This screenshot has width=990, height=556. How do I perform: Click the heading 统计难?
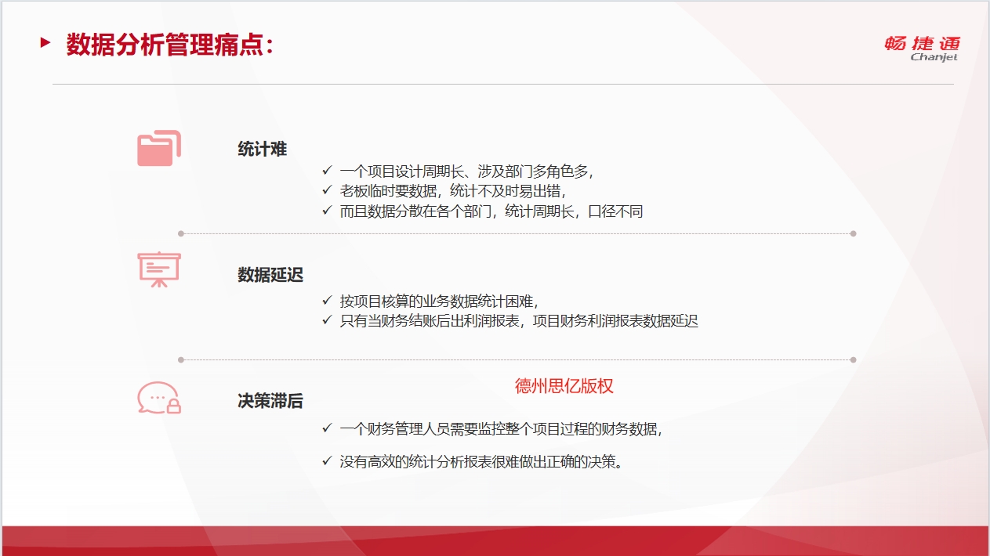263,149
